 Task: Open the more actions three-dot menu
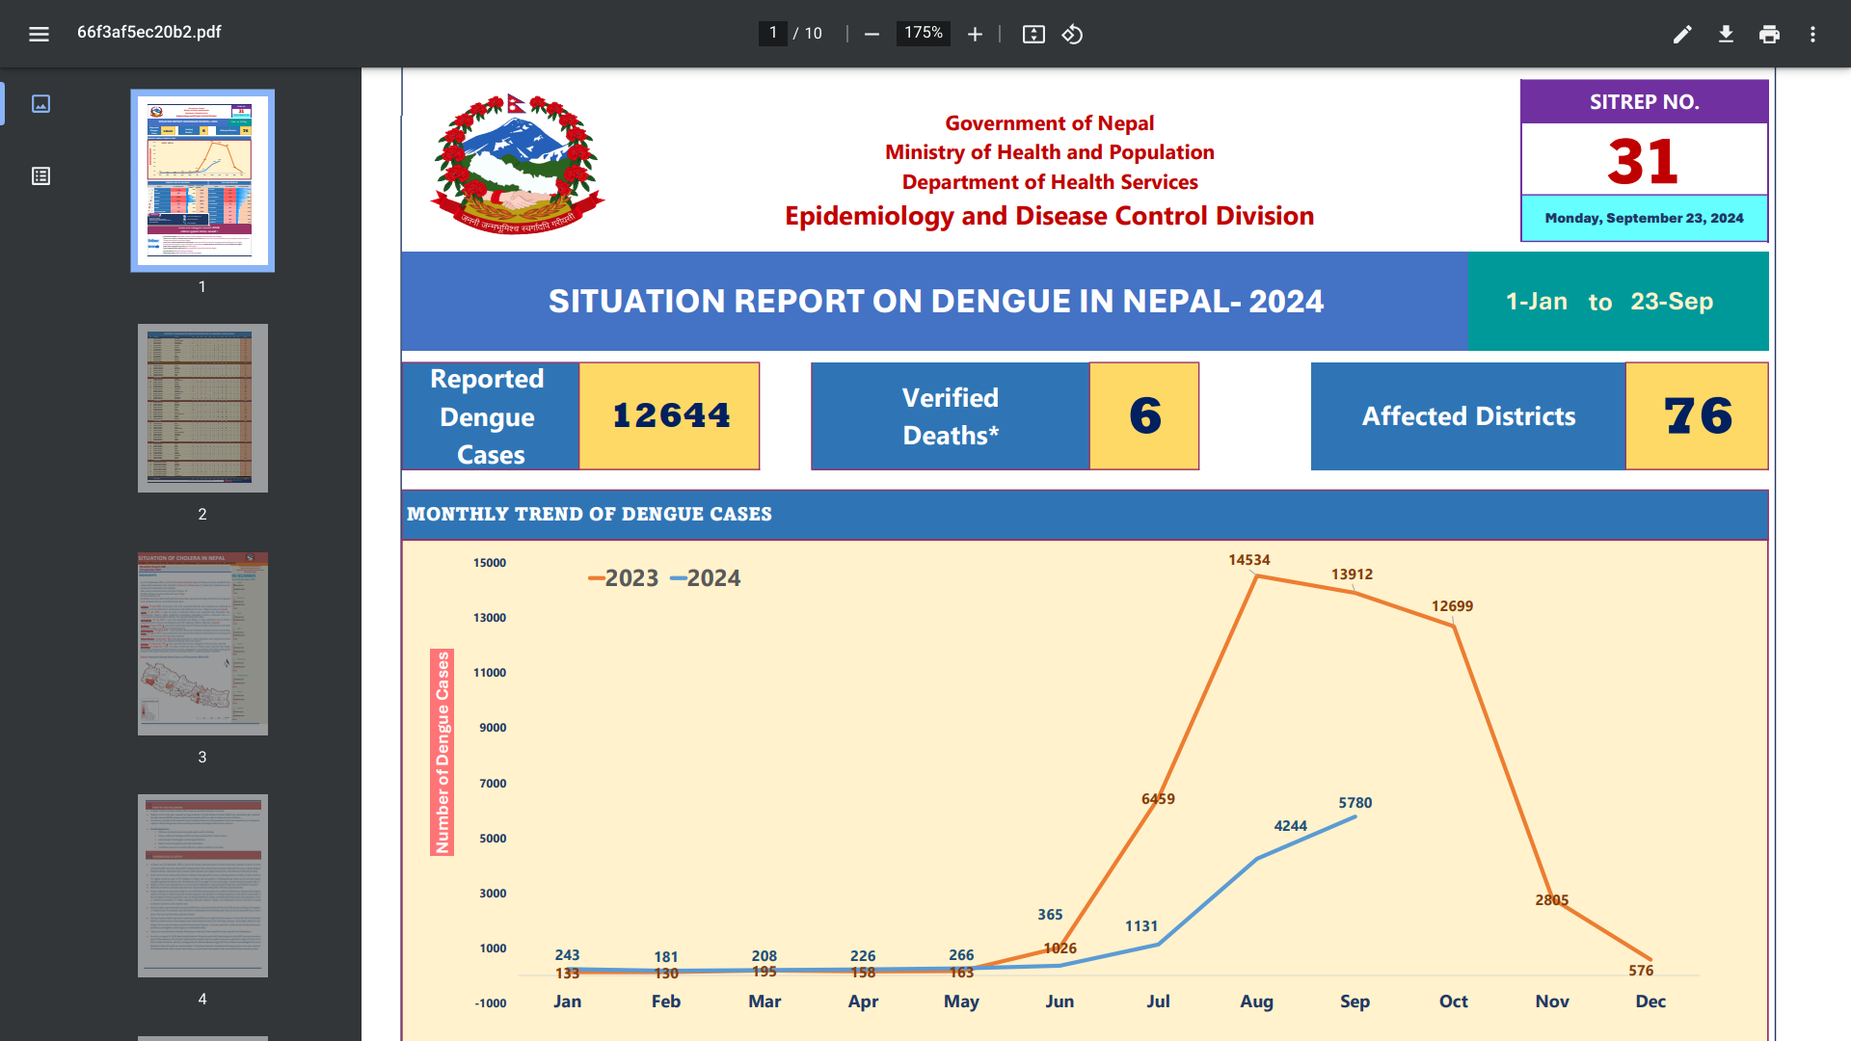click(1812, 34)
